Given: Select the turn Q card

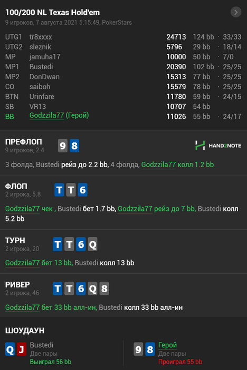Looking at the screenshot, I should [x=93, y=244].
